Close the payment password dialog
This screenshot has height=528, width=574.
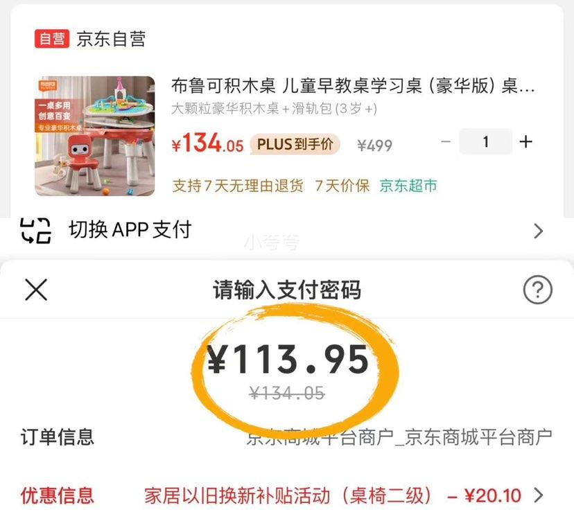tap(36, 290)
